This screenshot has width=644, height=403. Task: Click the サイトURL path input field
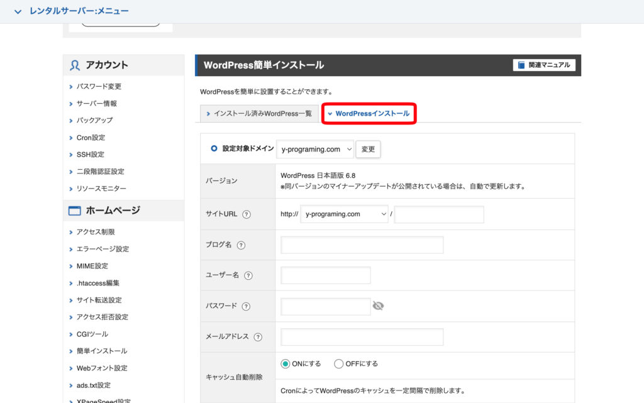[x=439, y=214]
